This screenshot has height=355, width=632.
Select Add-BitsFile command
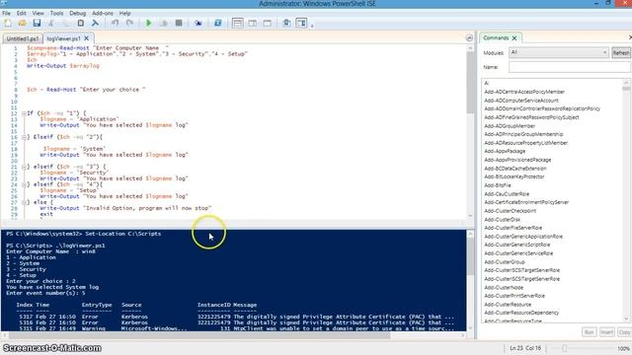(x=498, y=185)
